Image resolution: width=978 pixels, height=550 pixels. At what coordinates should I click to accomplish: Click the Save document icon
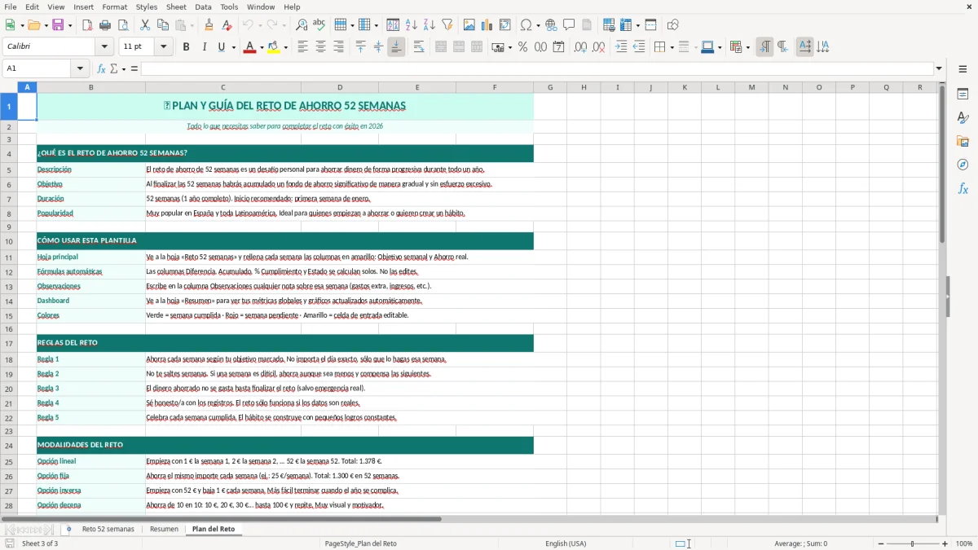coord(58,25)
